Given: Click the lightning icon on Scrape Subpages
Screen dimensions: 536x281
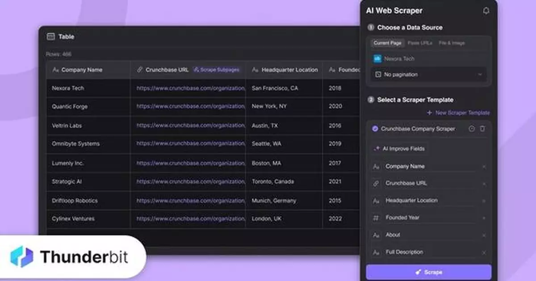Looking at the screenshot, I should tap(197, 70).
